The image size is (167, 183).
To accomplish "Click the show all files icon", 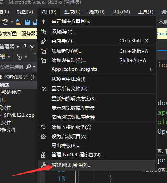I will click(43, 89).
